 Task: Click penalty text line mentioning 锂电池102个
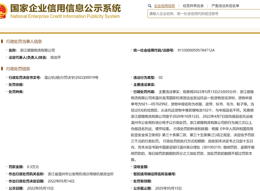[192, 110]
